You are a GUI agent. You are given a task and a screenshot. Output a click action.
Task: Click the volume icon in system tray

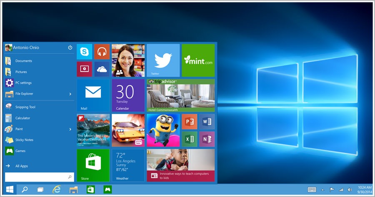tap(349, 190)
